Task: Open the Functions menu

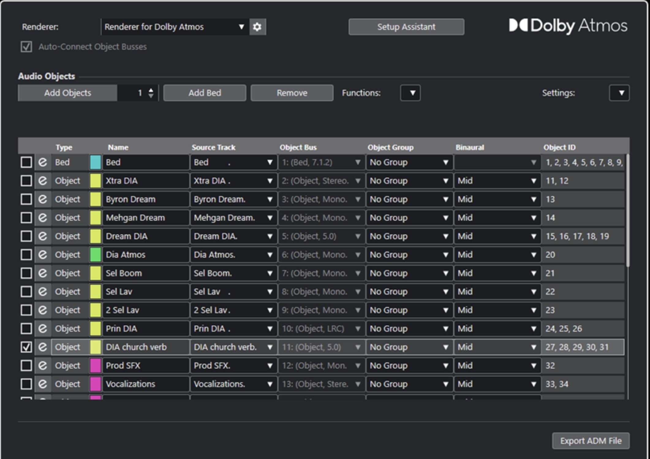Action: coord(410,93)
